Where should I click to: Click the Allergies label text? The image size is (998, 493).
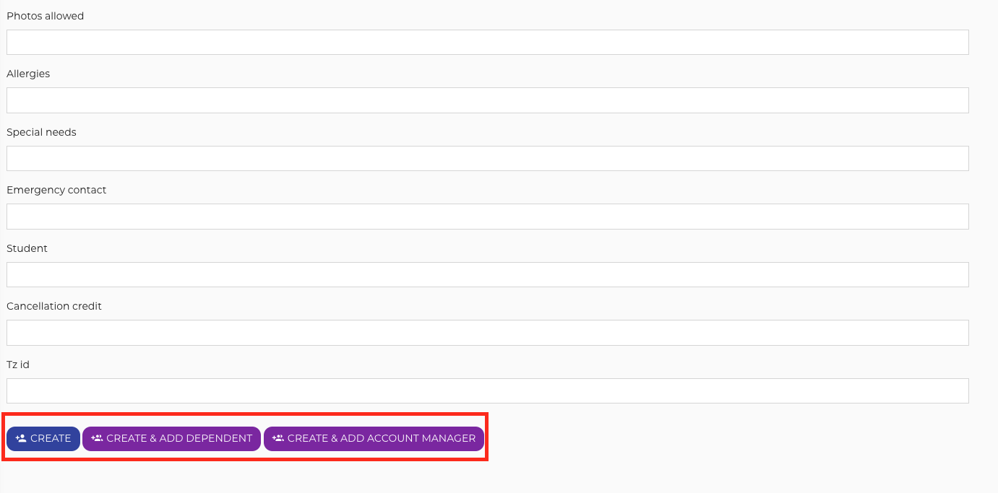(28, 74)
